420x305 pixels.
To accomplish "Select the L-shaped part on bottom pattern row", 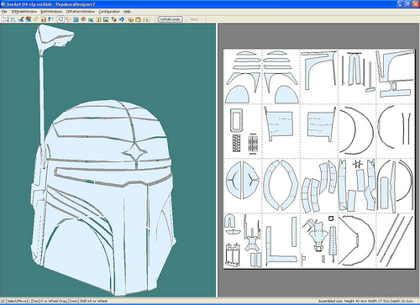I will [x=281, y=246].
